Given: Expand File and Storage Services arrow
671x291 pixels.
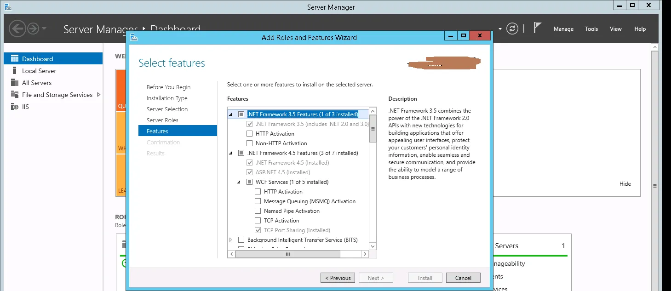Looking at the screenshot, I should [98, 95].
